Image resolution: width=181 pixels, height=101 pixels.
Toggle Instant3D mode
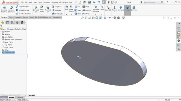(108, 8)
